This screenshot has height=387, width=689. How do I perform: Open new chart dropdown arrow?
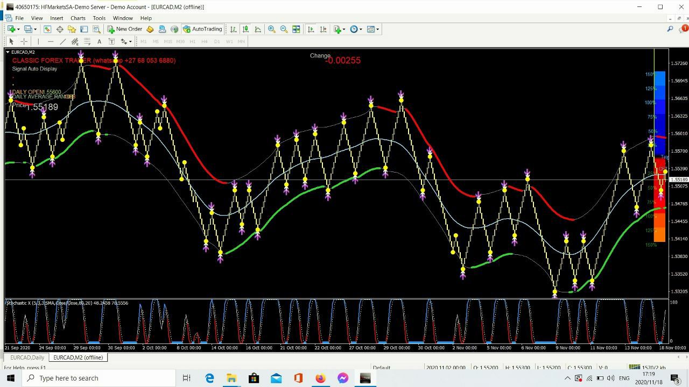click(18, 29)
